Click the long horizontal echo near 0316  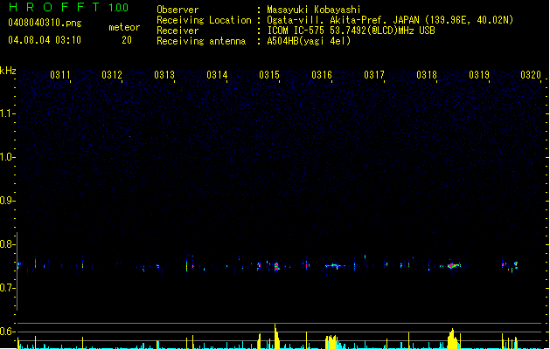coord(334,266)
